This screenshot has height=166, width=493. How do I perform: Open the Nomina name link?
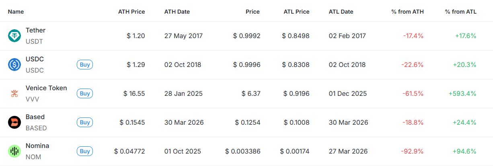tap(37, 146)
